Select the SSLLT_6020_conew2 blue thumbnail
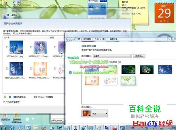This screenshot has height=130, width=176. (x=16, y=69)
